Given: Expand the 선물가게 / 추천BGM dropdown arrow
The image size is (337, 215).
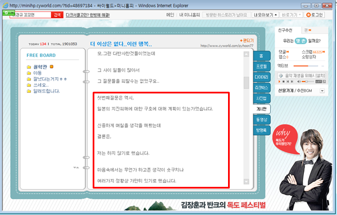Looking at the screenshot, I should [322, 91].
